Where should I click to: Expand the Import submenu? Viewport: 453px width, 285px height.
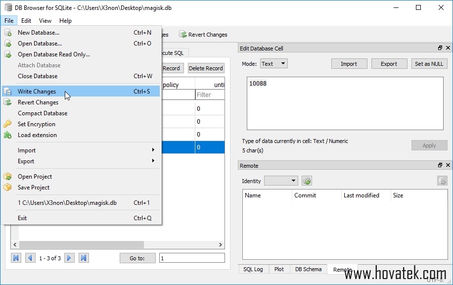tap(81, 150)
